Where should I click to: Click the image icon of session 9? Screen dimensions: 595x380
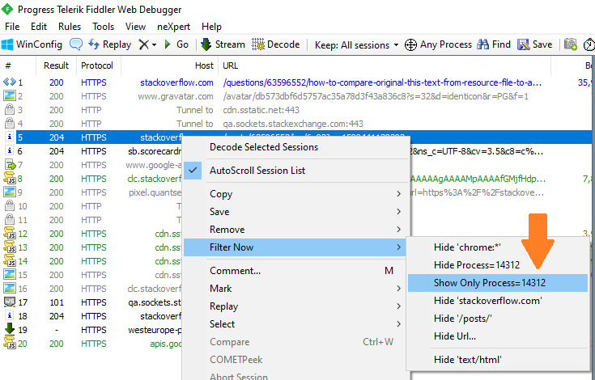click(x=10, y=192)
